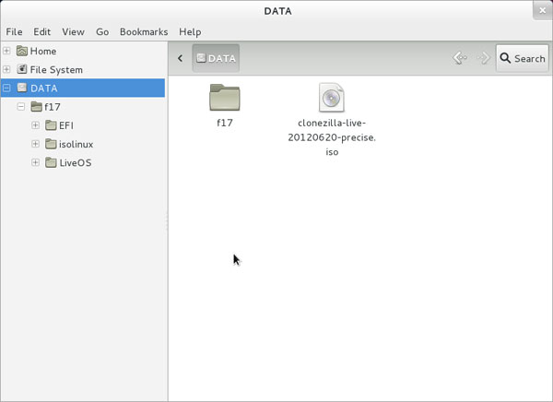
Task: Click the DATA path bar button
Action: pyautogui.click(x=216, y=58)
